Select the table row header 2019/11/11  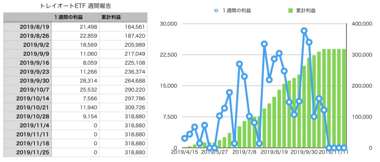coord(27,134)
